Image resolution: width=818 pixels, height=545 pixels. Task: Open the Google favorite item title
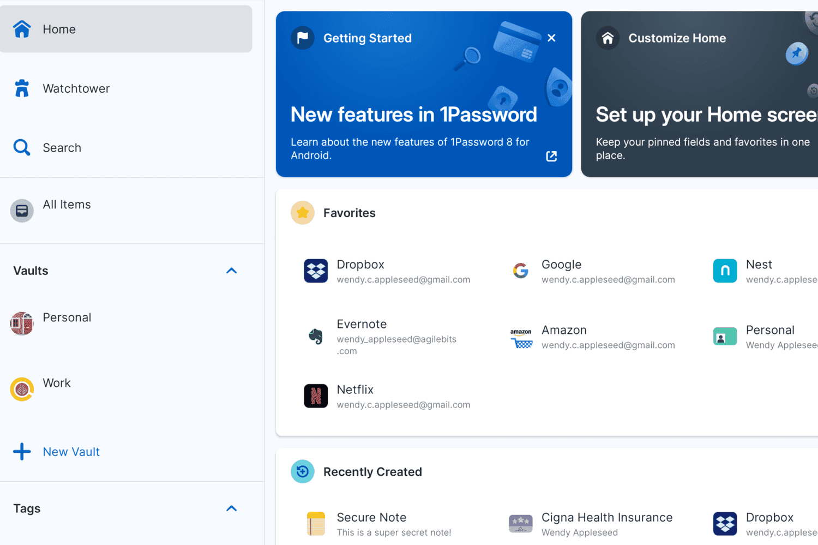point(561,264)
